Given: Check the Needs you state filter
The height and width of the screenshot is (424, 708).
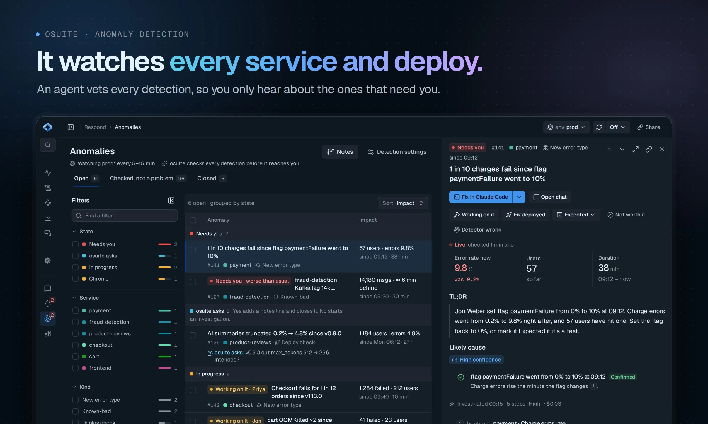Looking at the screenshot, I should [75, 244].
